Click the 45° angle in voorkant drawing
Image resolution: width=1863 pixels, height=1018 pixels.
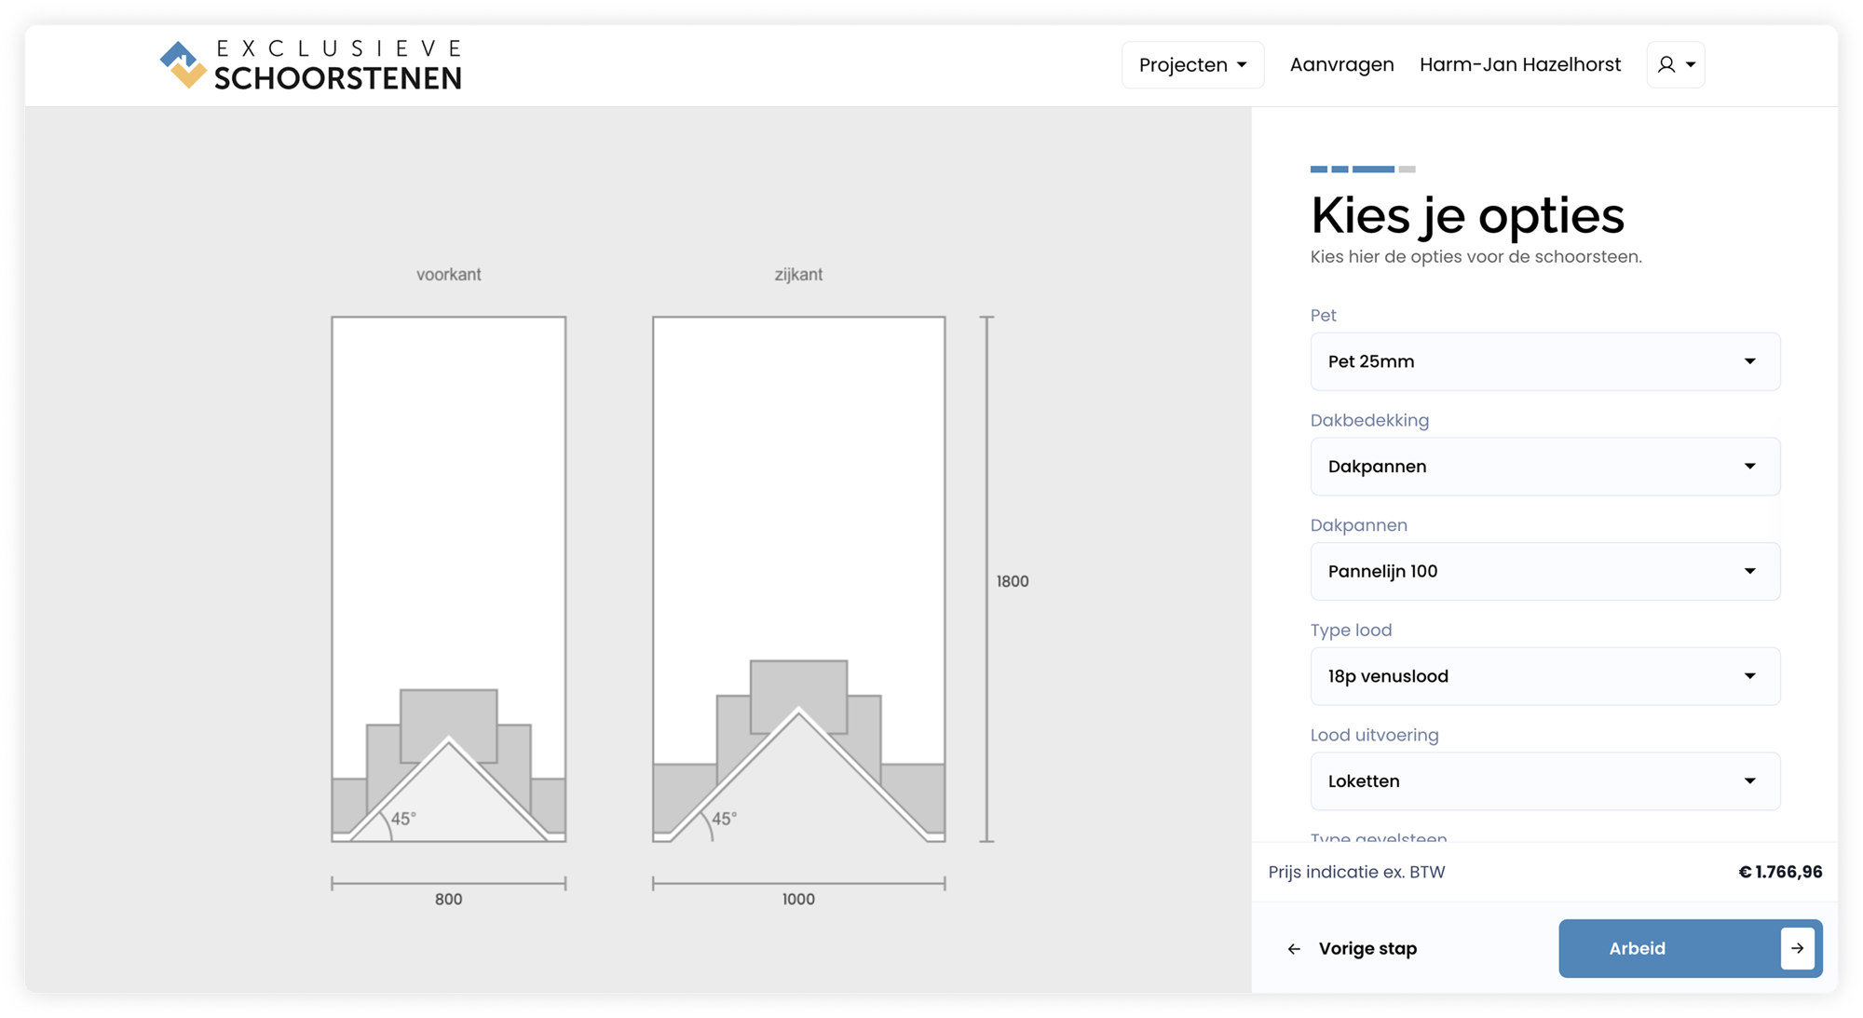point(403,819)
